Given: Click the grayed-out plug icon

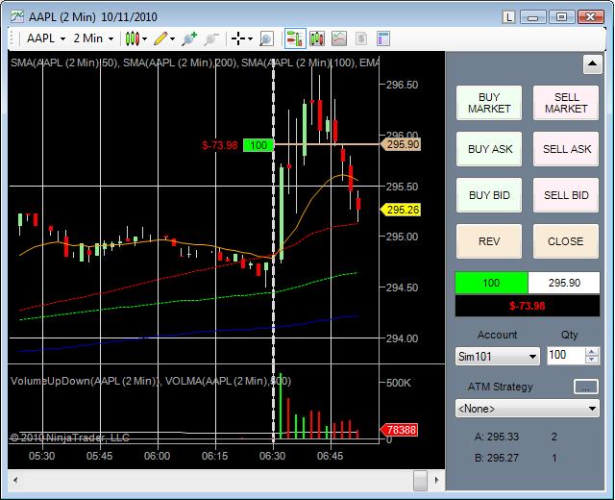Looking at the screenshot, I should (211, 38).
